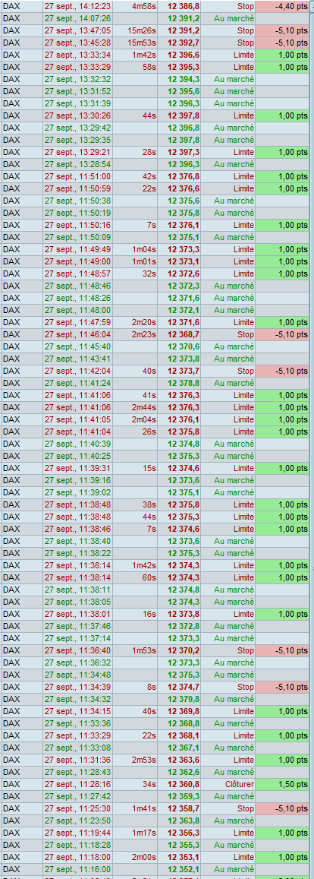Click Au marché in the 13:31:52 row
The image size is (314, 879).
click(234, 91)
